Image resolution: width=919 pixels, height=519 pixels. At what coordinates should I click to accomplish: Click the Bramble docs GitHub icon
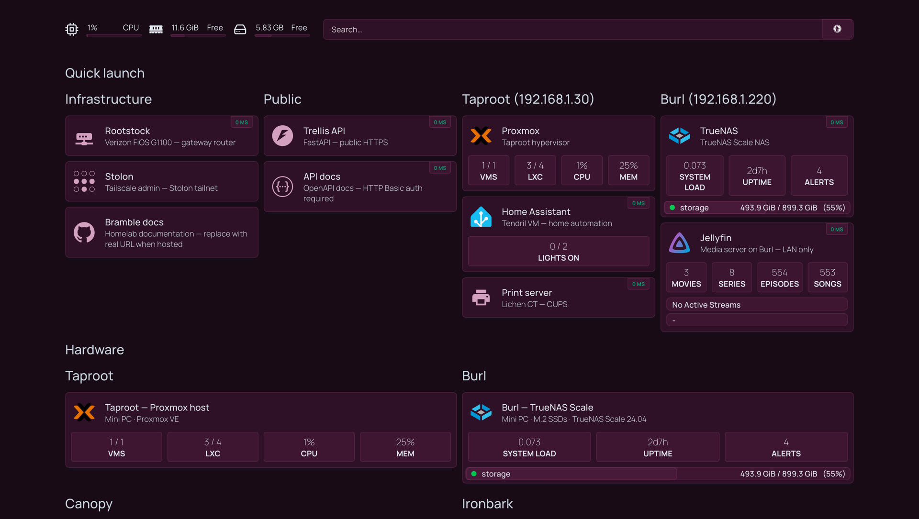[84, 232]
